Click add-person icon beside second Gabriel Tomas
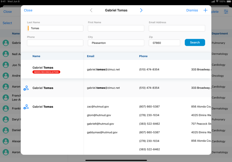 point(26,88)
